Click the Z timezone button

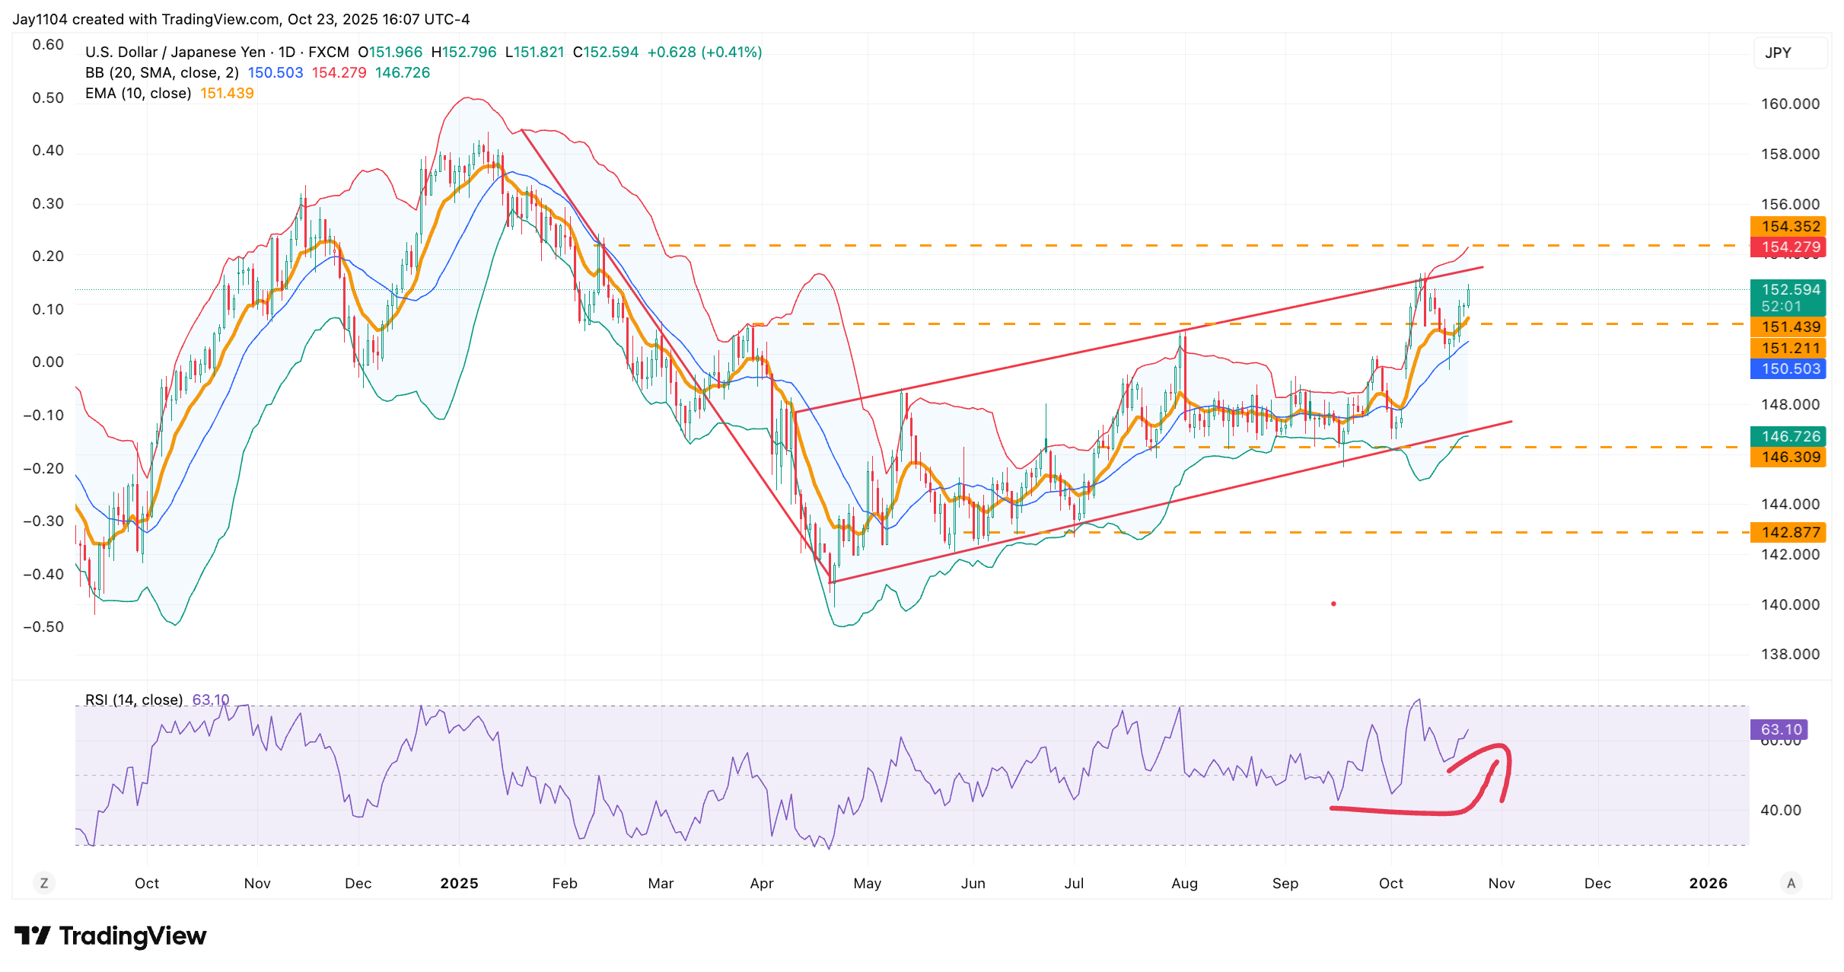coord(44,883)
